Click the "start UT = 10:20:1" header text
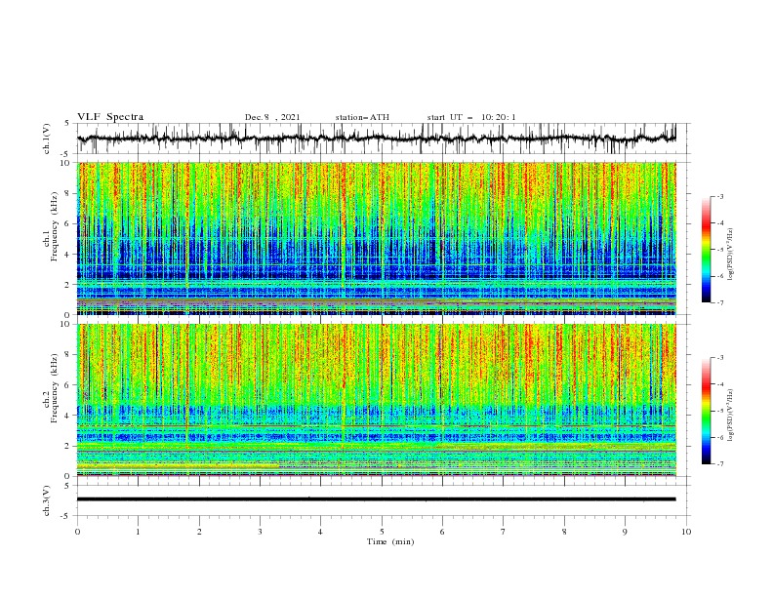773x597 pixels. 471,117
